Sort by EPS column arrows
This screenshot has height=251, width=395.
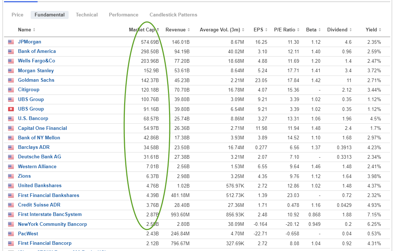point(266,30)
